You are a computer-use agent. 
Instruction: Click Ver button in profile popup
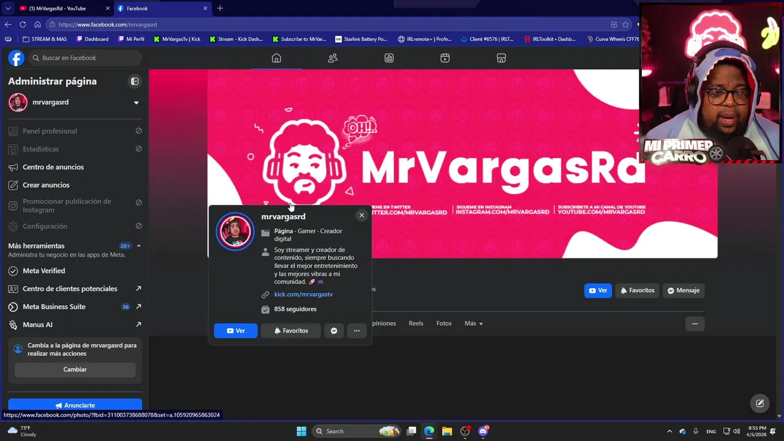[236, 331]
